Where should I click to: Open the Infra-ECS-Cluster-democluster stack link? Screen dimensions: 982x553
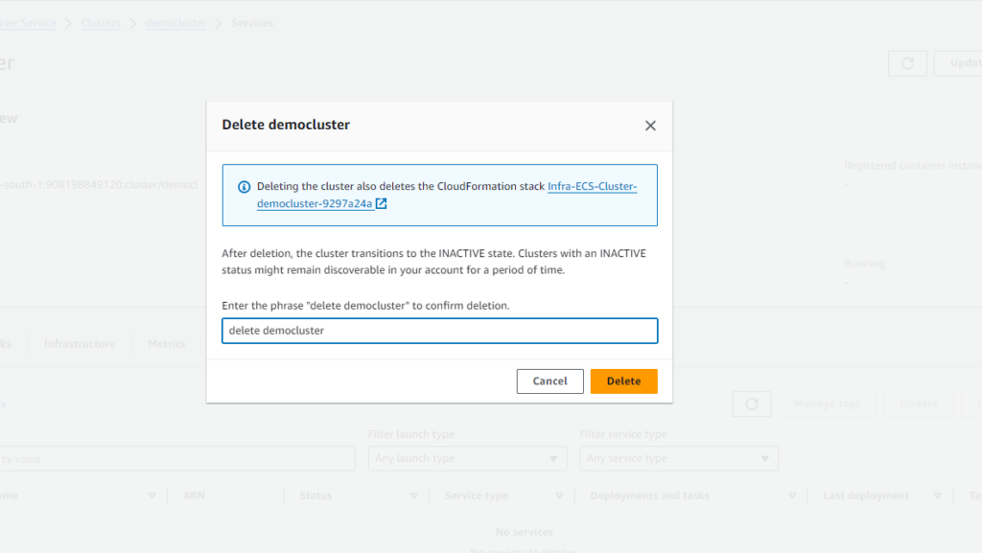[x=592, y=187]
